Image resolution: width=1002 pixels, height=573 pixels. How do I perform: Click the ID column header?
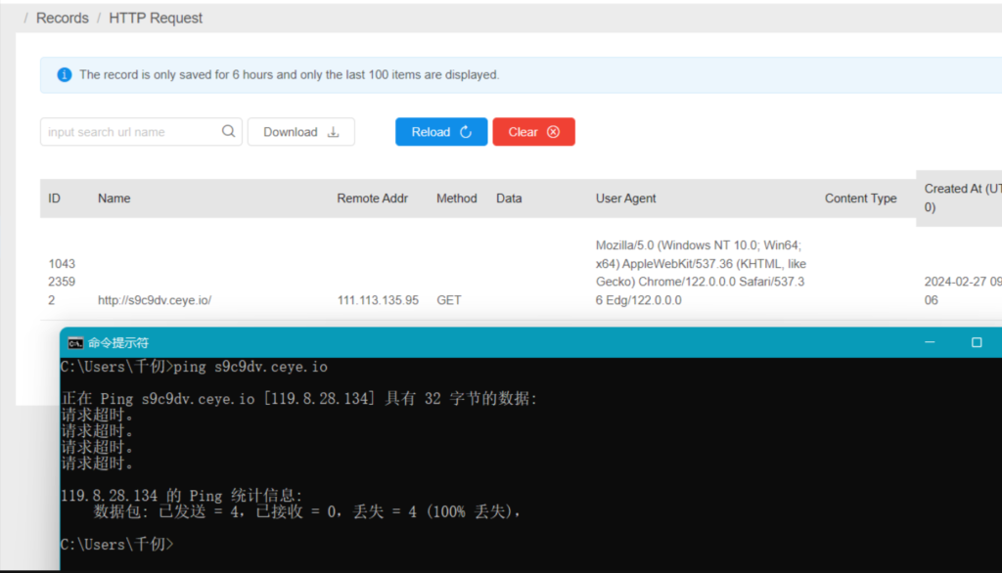pyautogui.click(x=55, y=198)
